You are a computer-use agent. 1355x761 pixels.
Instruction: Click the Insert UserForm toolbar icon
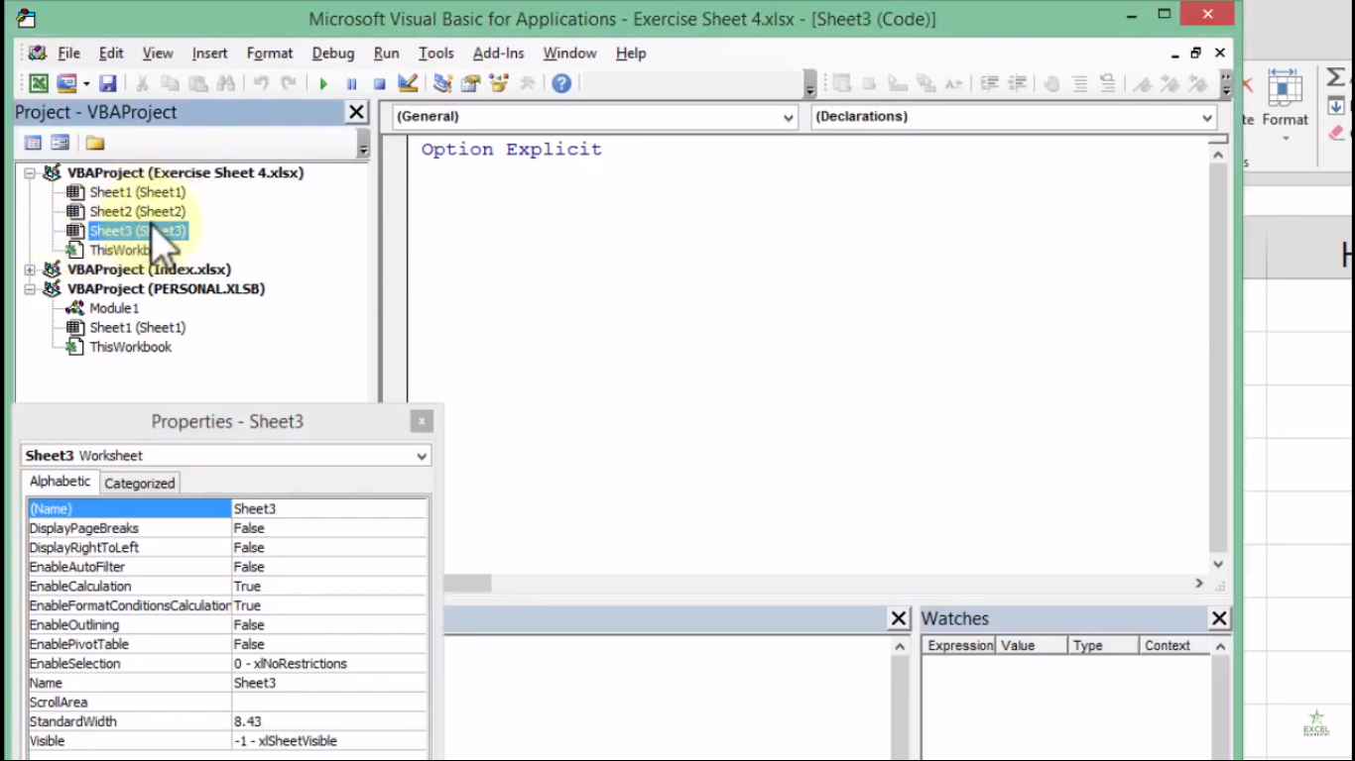pyautogui.click(x=66, y=83)
